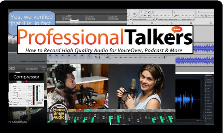Adjust the Attack slider in compressor
Image resolution: width=223 pixels, height=133 pixels.
(22, 88)
